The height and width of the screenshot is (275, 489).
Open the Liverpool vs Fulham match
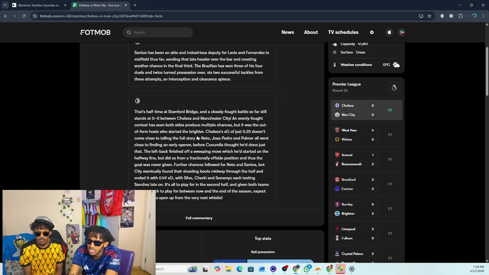coord(366,234)
